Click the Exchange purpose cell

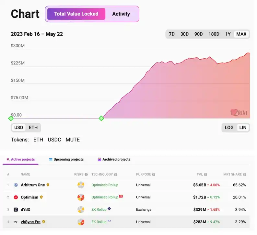[x=144, y=210]
